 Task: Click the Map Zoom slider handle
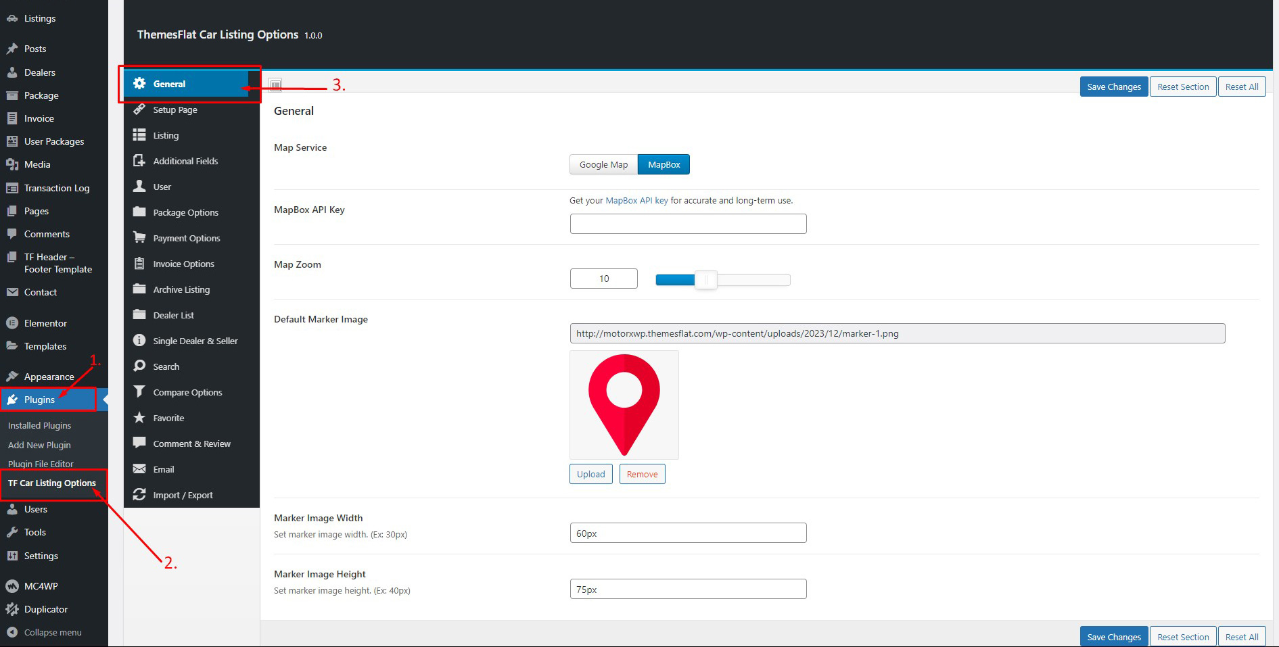click(705, 279)
